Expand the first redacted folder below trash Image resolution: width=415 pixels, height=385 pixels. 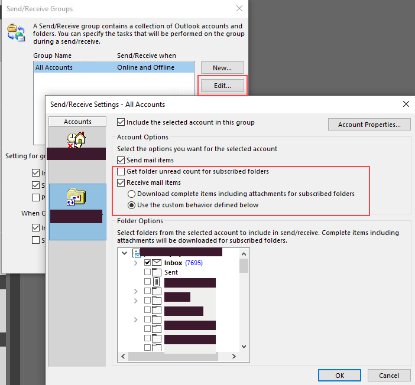coord(136,291)
